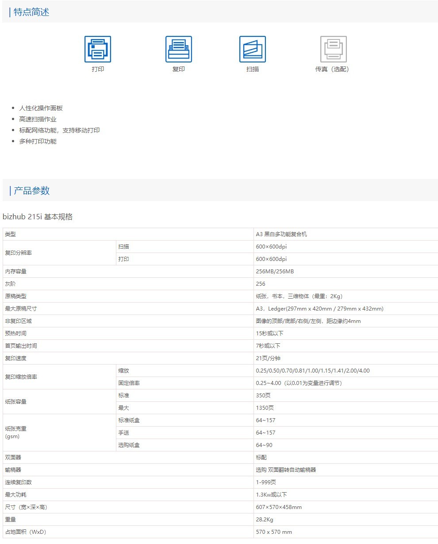Click the 预热时间 row label
Screen dimensions: 438x544
[x=15, y=334]
